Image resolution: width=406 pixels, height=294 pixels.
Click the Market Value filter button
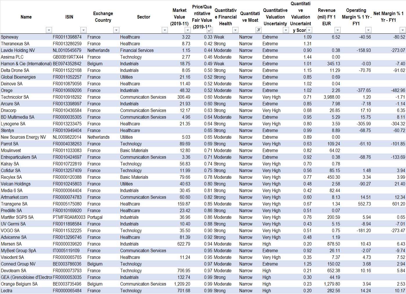(188, 30)
